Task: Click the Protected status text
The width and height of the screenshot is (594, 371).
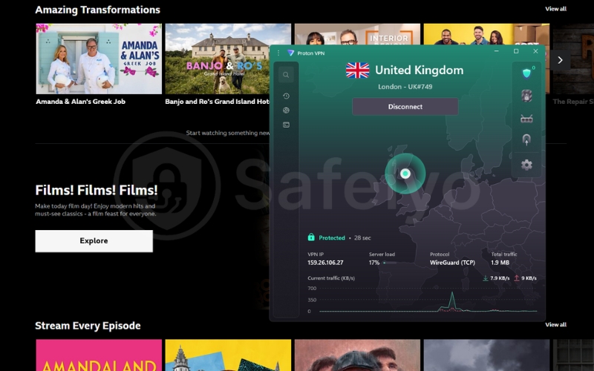Action: 332,237
